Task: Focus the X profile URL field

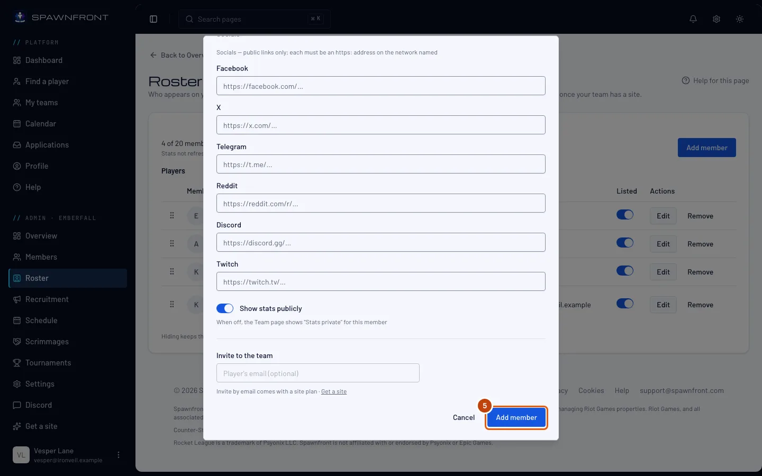Action: point(381,125)
